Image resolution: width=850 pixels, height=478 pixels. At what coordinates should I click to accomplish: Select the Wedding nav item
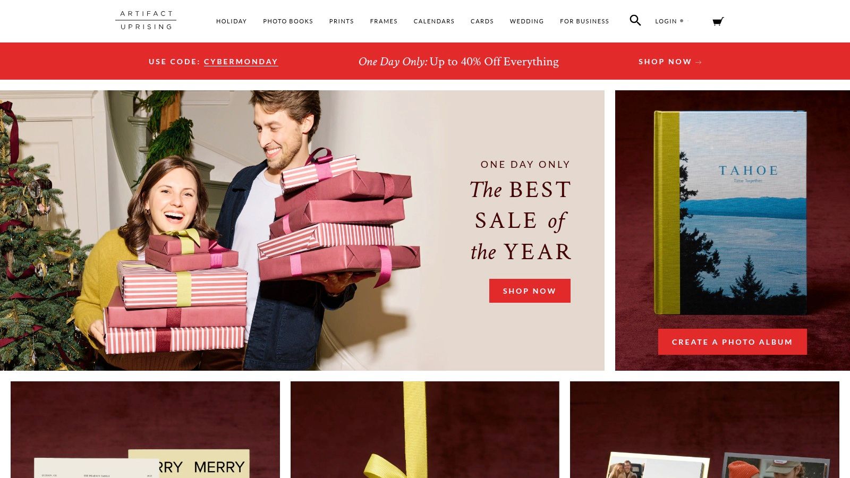point(526,21)
